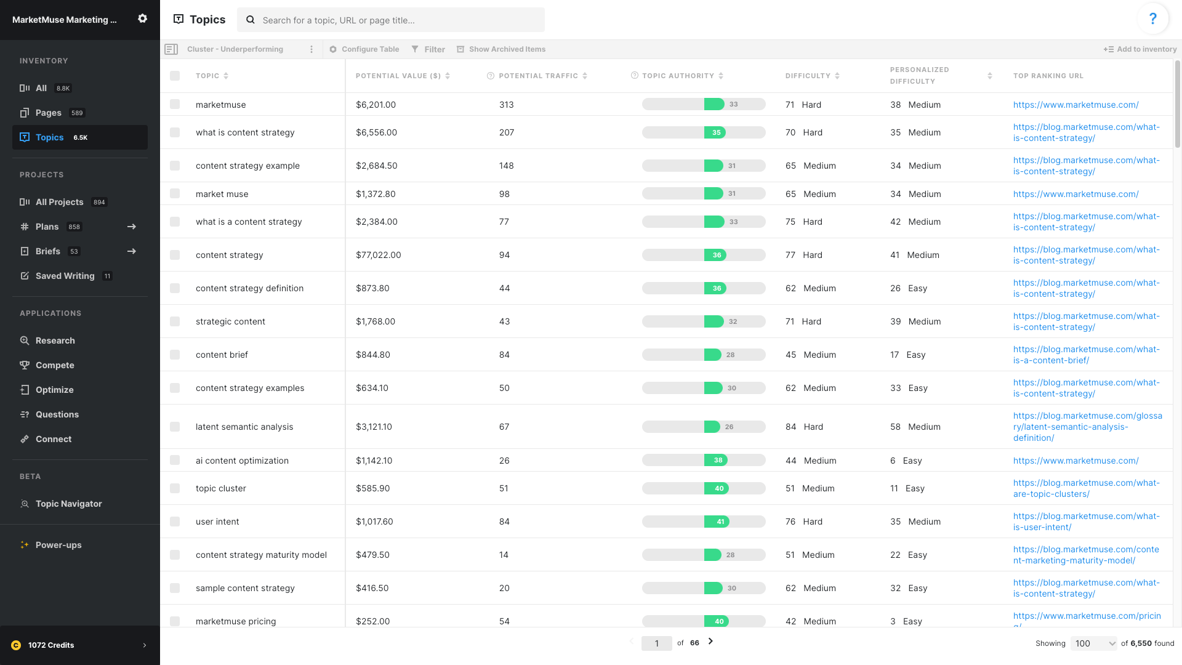Screen dimensions: 1182x665
Task: Click the Topic Navigator icon
Action: pos(25,504)
